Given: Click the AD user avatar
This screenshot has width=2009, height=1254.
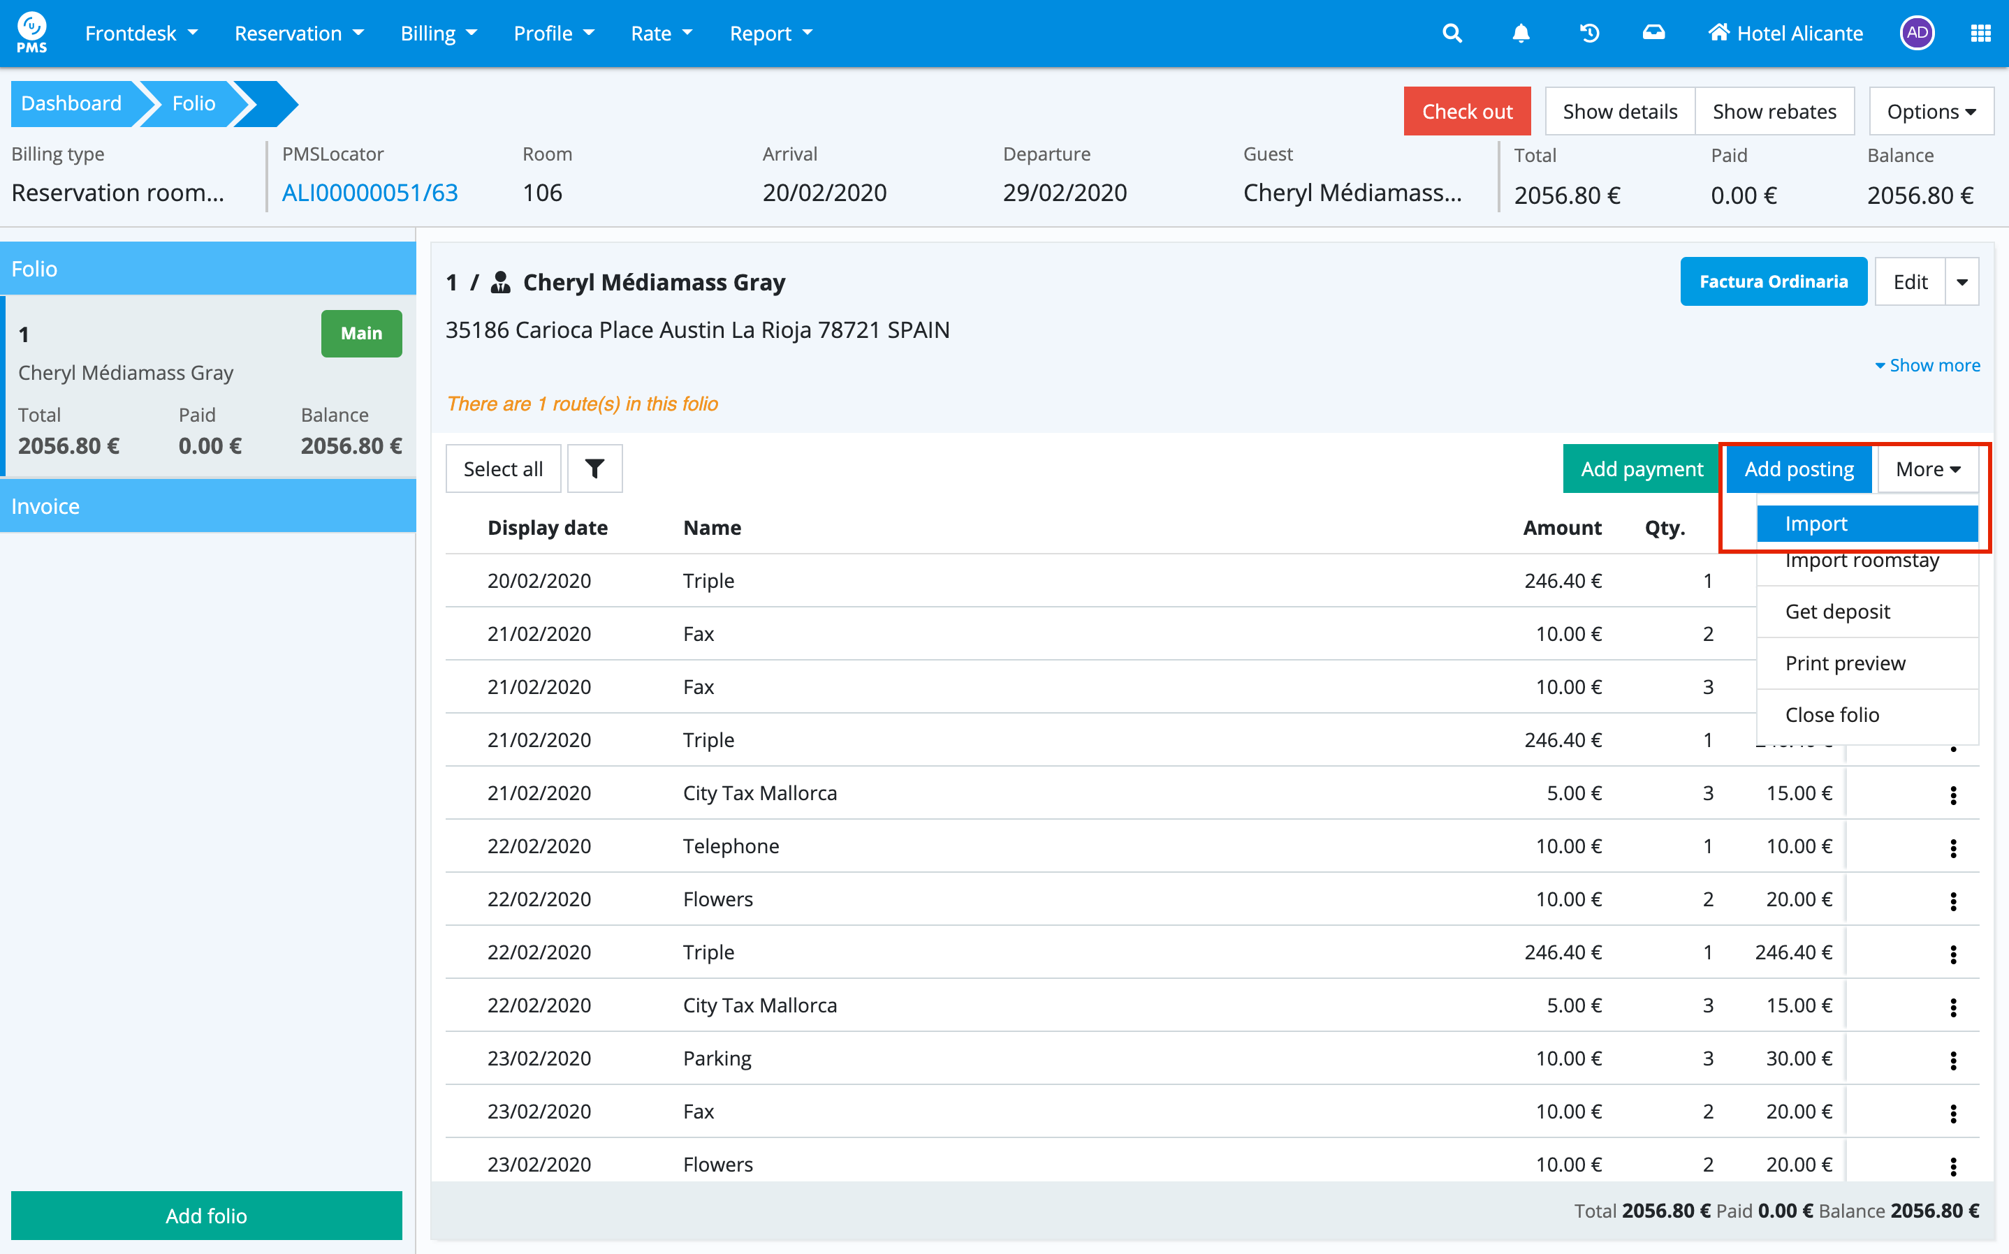Looking at the screenshot, I should (1916, 34).
